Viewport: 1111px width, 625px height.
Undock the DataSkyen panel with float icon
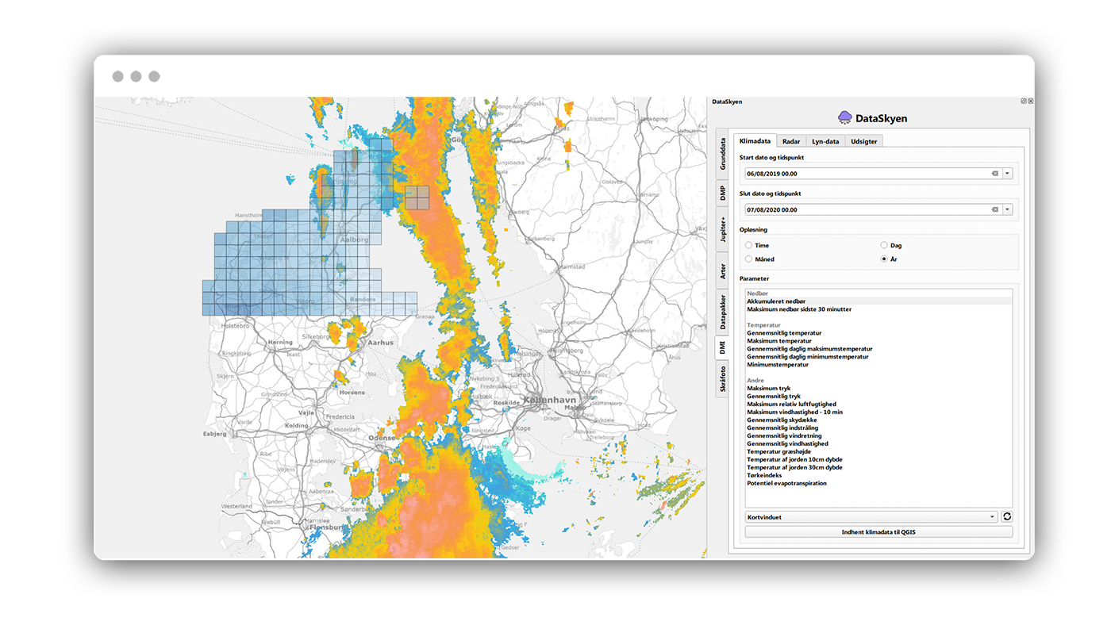[x=1023, y=102]
